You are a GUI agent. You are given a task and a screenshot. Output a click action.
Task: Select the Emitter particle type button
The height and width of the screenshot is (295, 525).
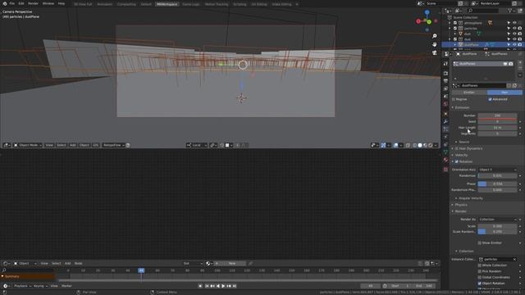[x=469, y=93]
